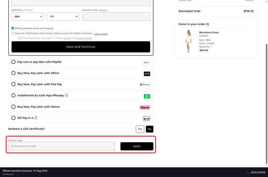Image resolution: width=268 pixels, height=177 pixels.
Task: Click the green Cash App icon
Action: [x=147, y=96]
